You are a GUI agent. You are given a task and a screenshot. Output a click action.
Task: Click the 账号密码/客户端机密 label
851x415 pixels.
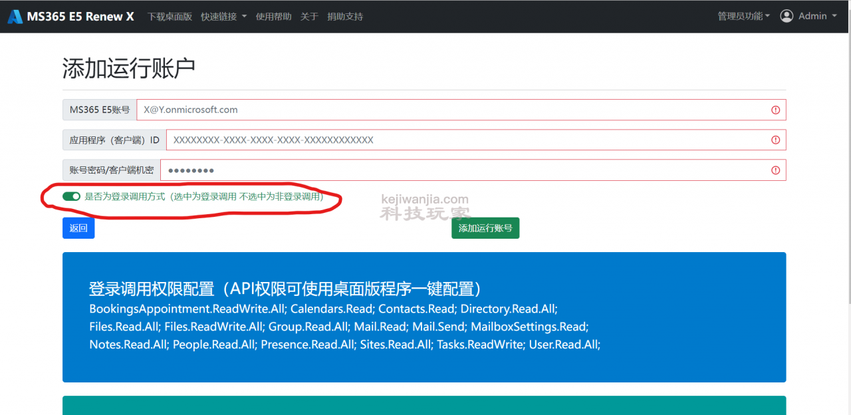coord(112,170)
